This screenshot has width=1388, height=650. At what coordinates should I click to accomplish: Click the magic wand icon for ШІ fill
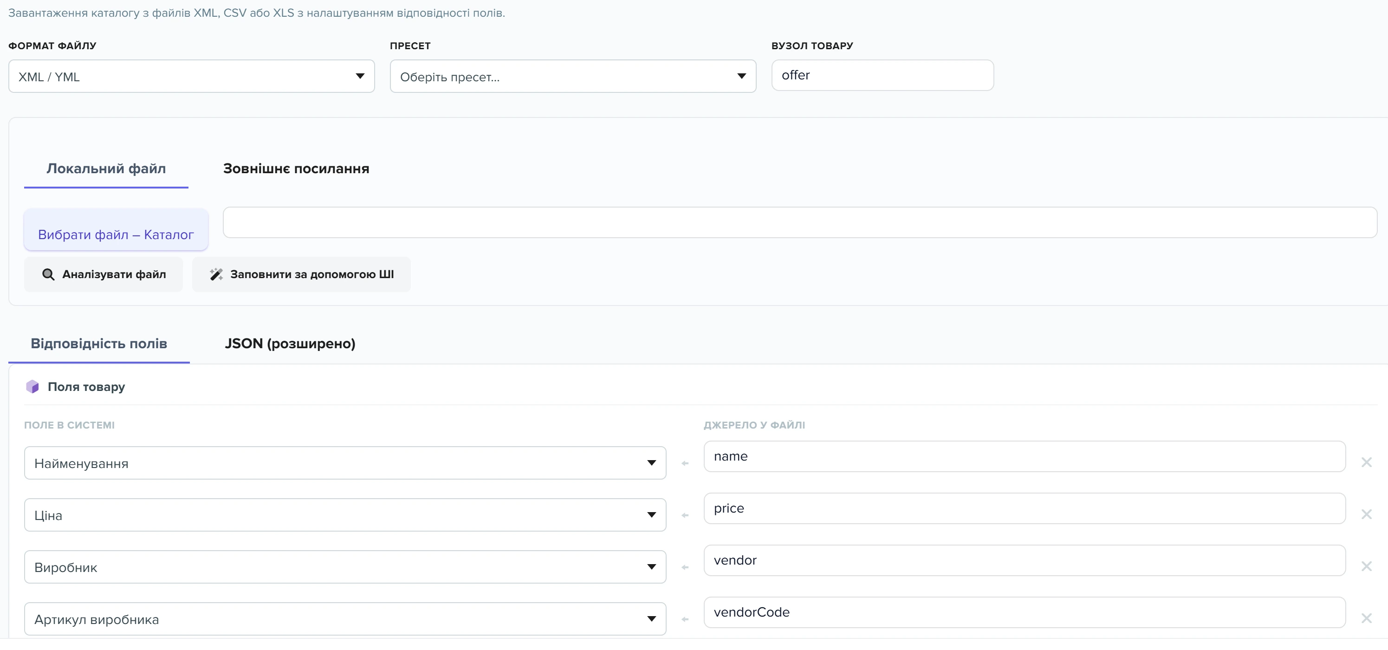[216, 274]
